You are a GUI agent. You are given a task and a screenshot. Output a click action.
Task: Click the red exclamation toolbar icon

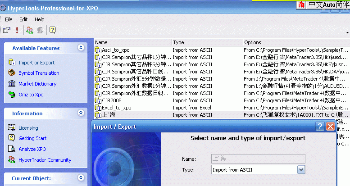pyautogui.click(x=17, y=30)
